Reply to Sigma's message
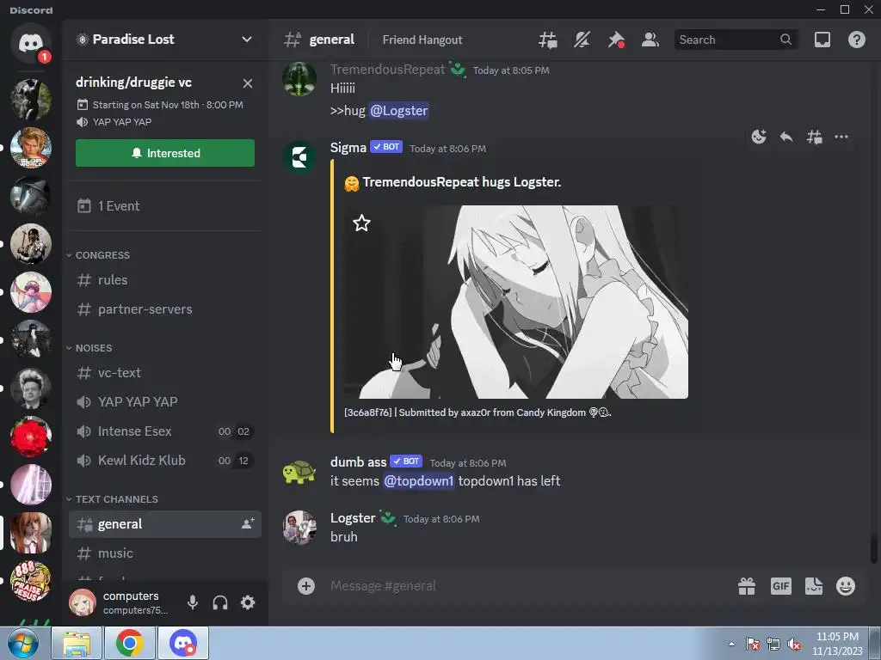881x660 pixels. tap(786, 137)
